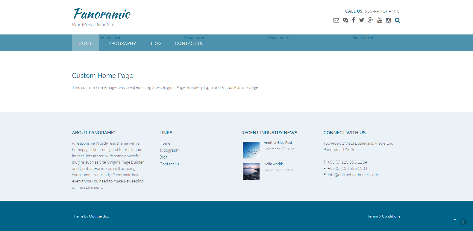Select HOME in the main navigation bar

(x=86, y=43)
